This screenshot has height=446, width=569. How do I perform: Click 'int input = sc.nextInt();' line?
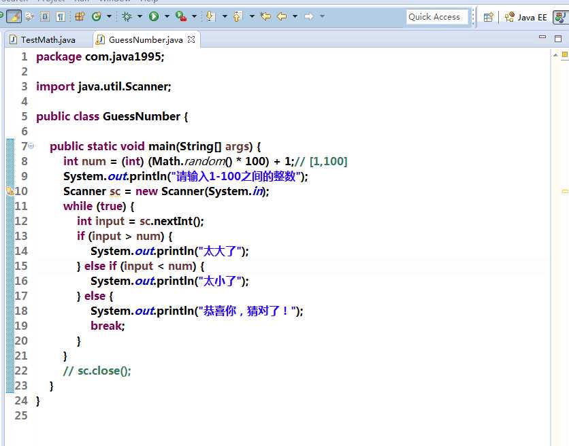(x=140, y=221)
